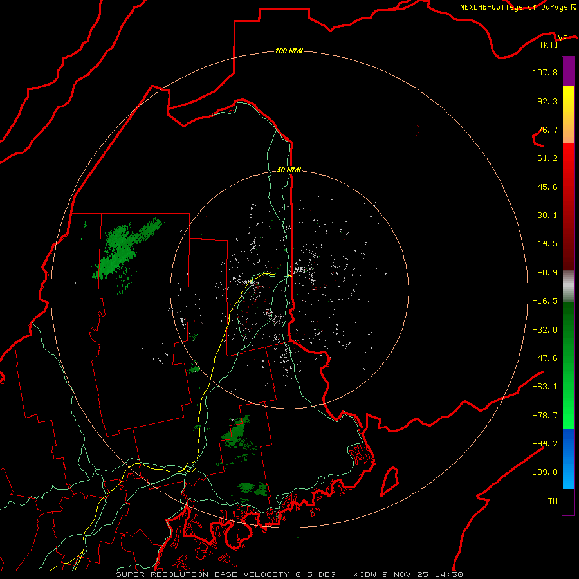The height and width of the screenshot is (579, 579).
Task: Click the TH legend label
Action: (x=553, y=501)
